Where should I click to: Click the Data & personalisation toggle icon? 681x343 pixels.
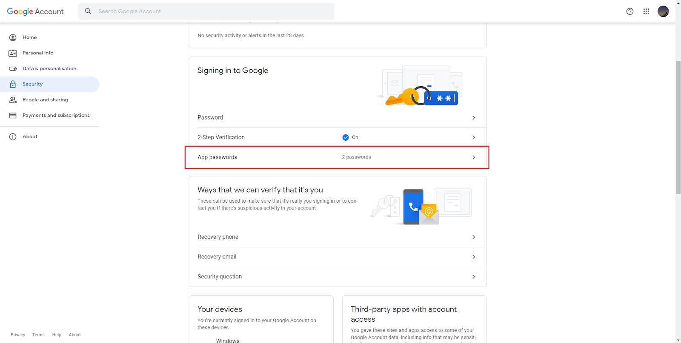(x=13, y=68)
